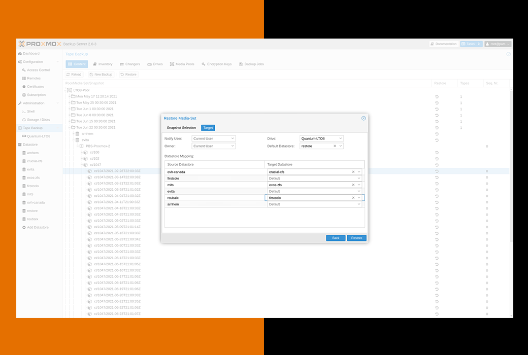Viewport: 528px width, 355px height.
Task: Select the Content tab
Action: 77,64
